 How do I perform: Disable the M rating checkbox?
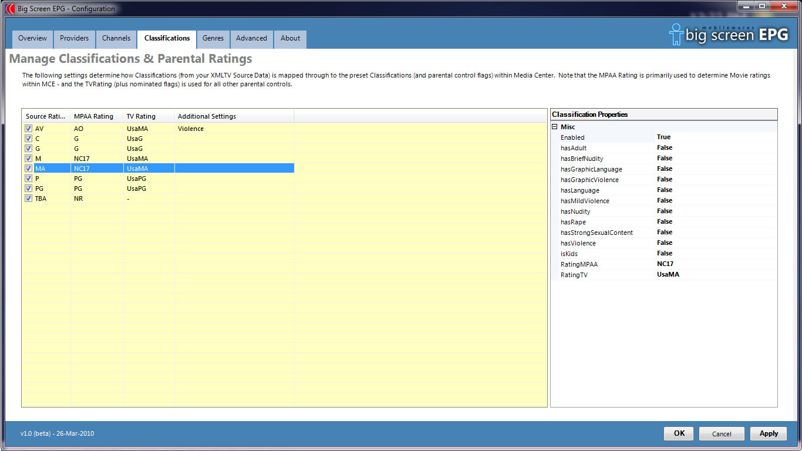click(x=28, y=158)
